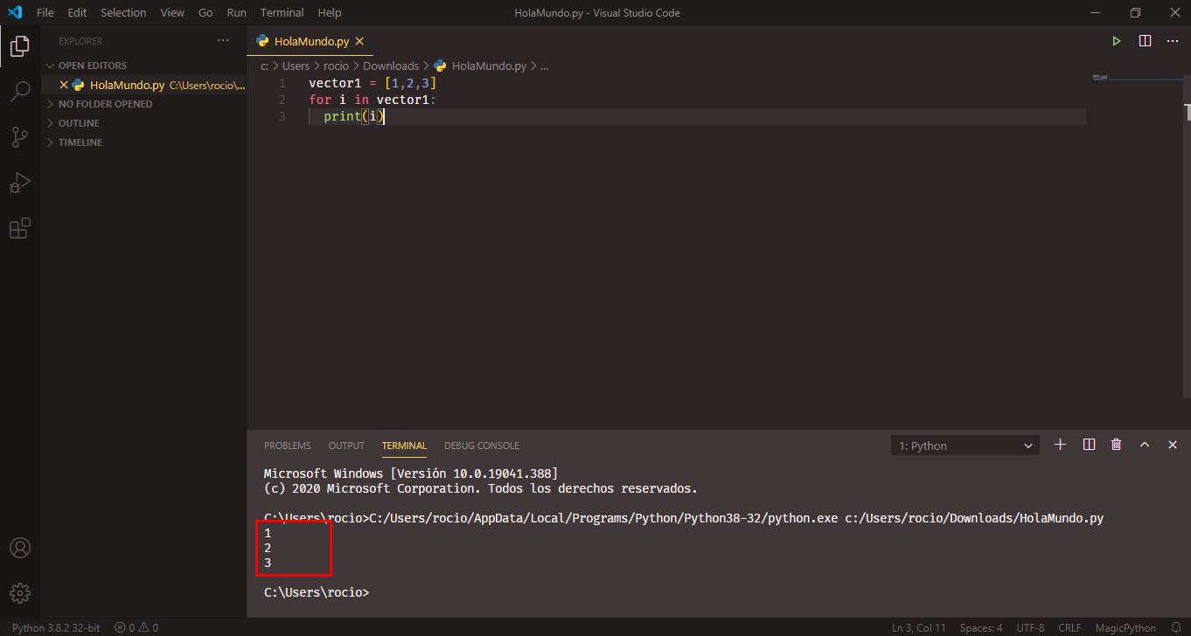
Task: Open the terminal selector dropdown '1: Python'
Action: 965,446
